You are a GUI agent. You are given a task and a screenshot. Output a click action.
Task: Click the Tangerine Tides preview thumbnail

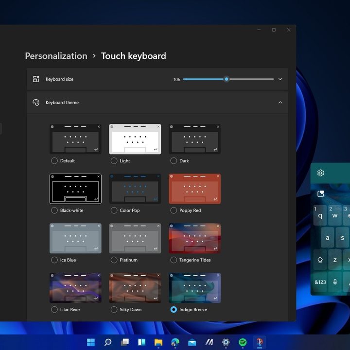point(194,238)
